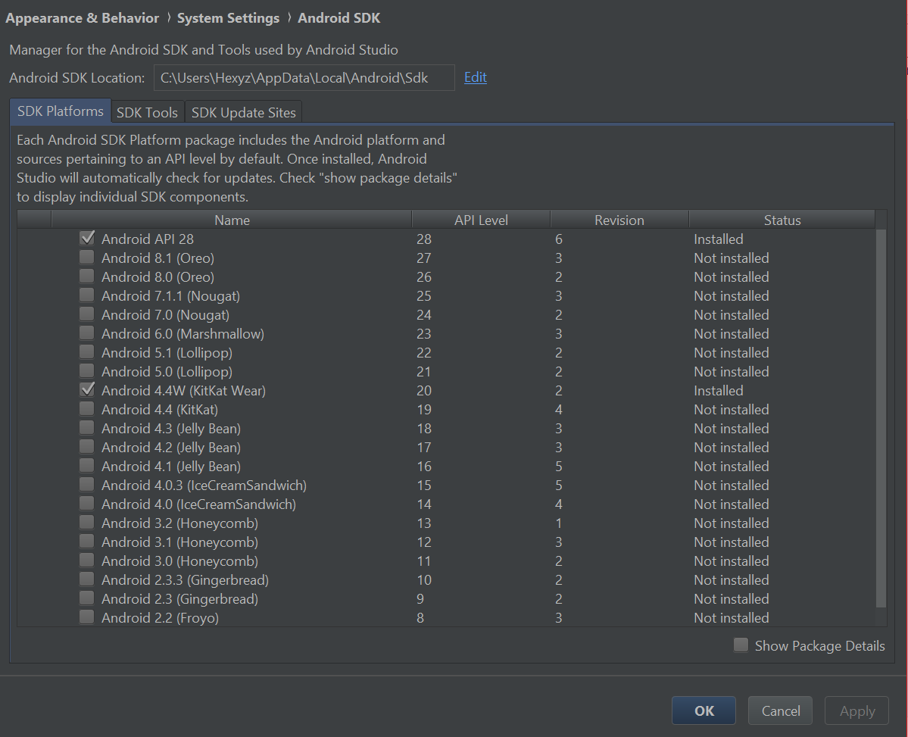Select the Android 3.0 (Honeycomb) row name
908x737 pixels.
[179, 561]
